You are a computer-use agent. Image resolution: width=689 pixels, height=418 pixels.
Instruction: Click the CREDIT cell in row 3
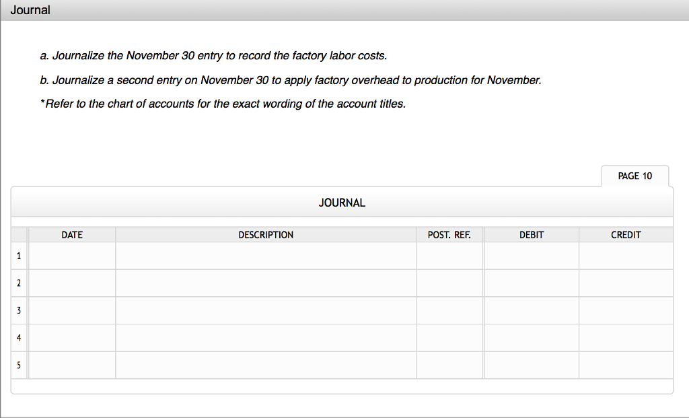click(x=626, y=310)
